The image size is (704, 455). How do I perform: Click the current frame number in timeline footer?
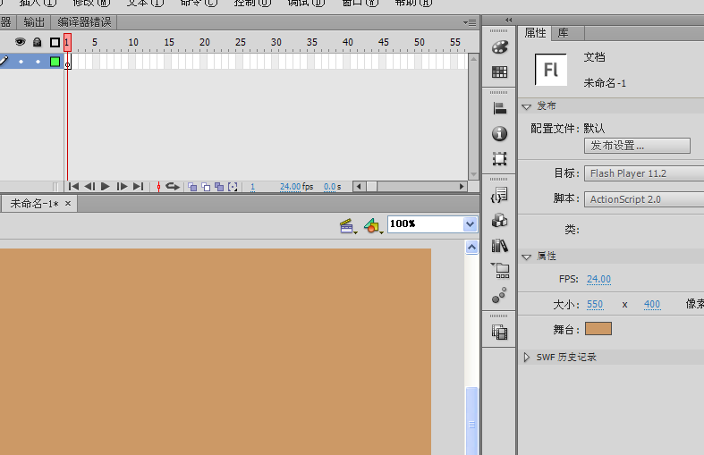253,187
